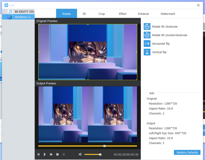Close the Edit dialog
Image resolution: width=205 pixels, height=160 pixels.
tap(198, 5)
